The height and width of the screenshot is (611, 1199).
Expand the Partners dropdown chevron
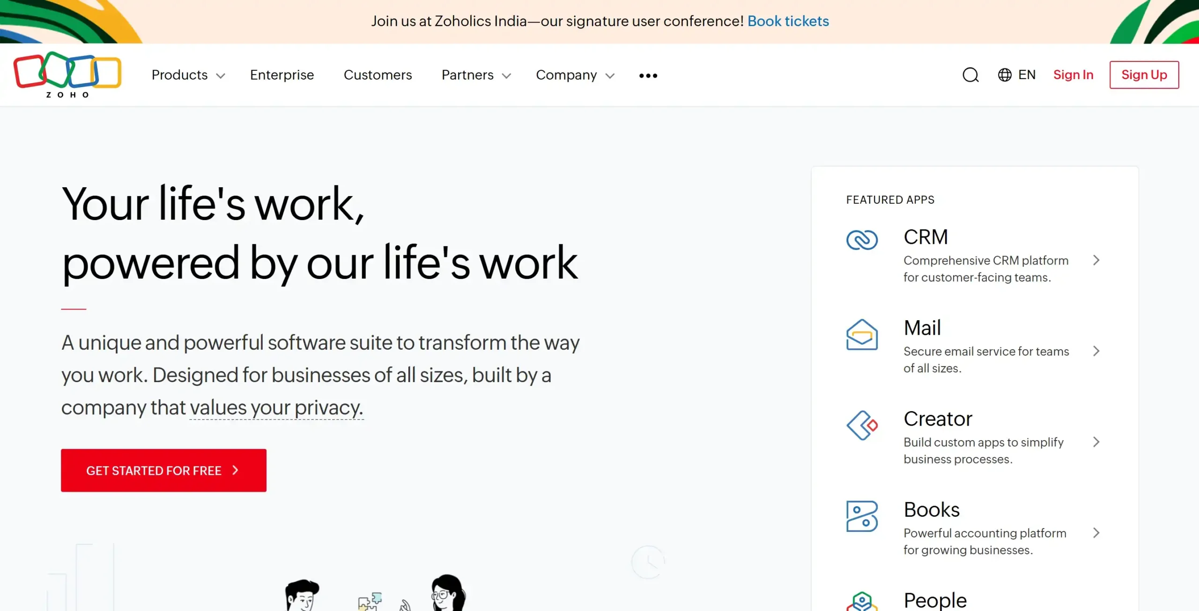pos(506,76)
